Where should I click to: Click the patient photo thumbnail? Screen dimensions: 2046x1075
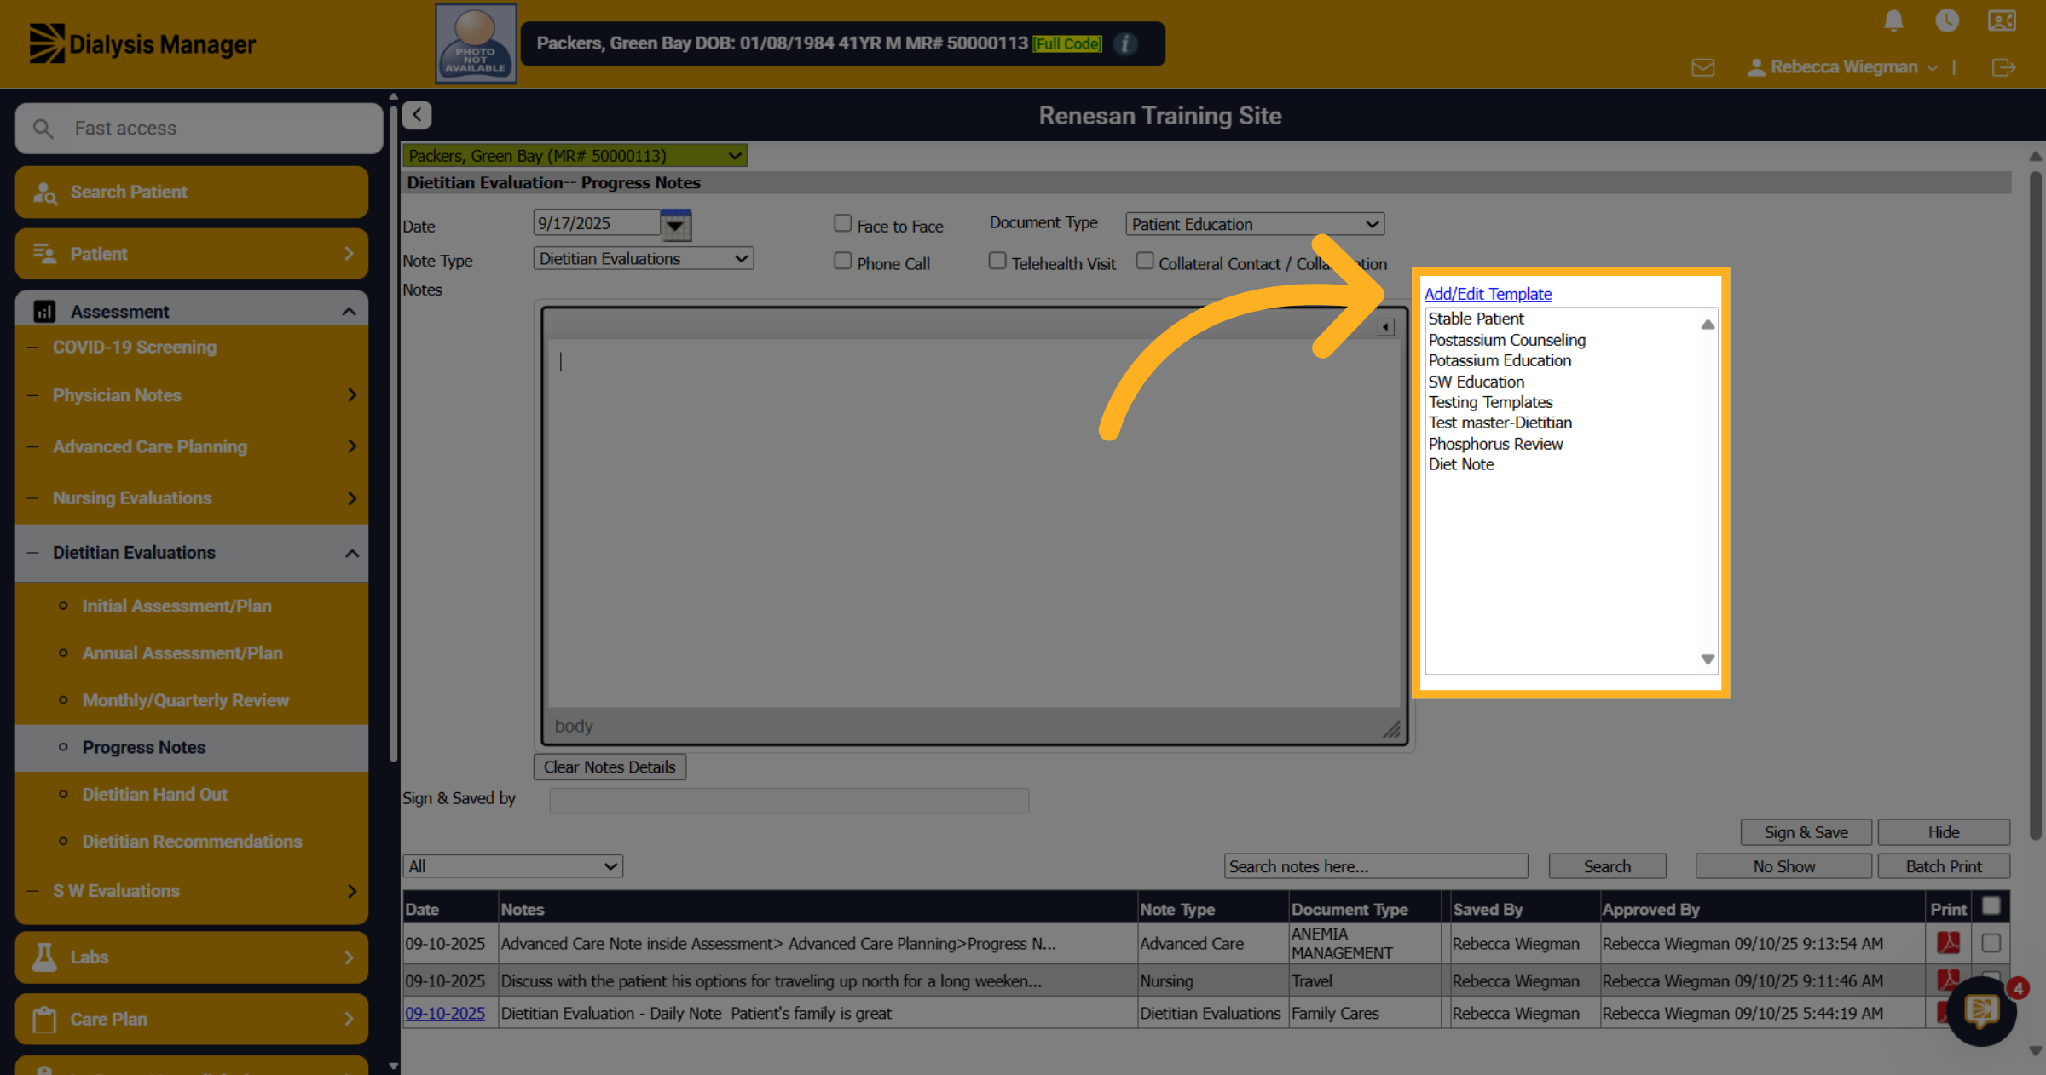pyautogui.click(x=476, y=43)
